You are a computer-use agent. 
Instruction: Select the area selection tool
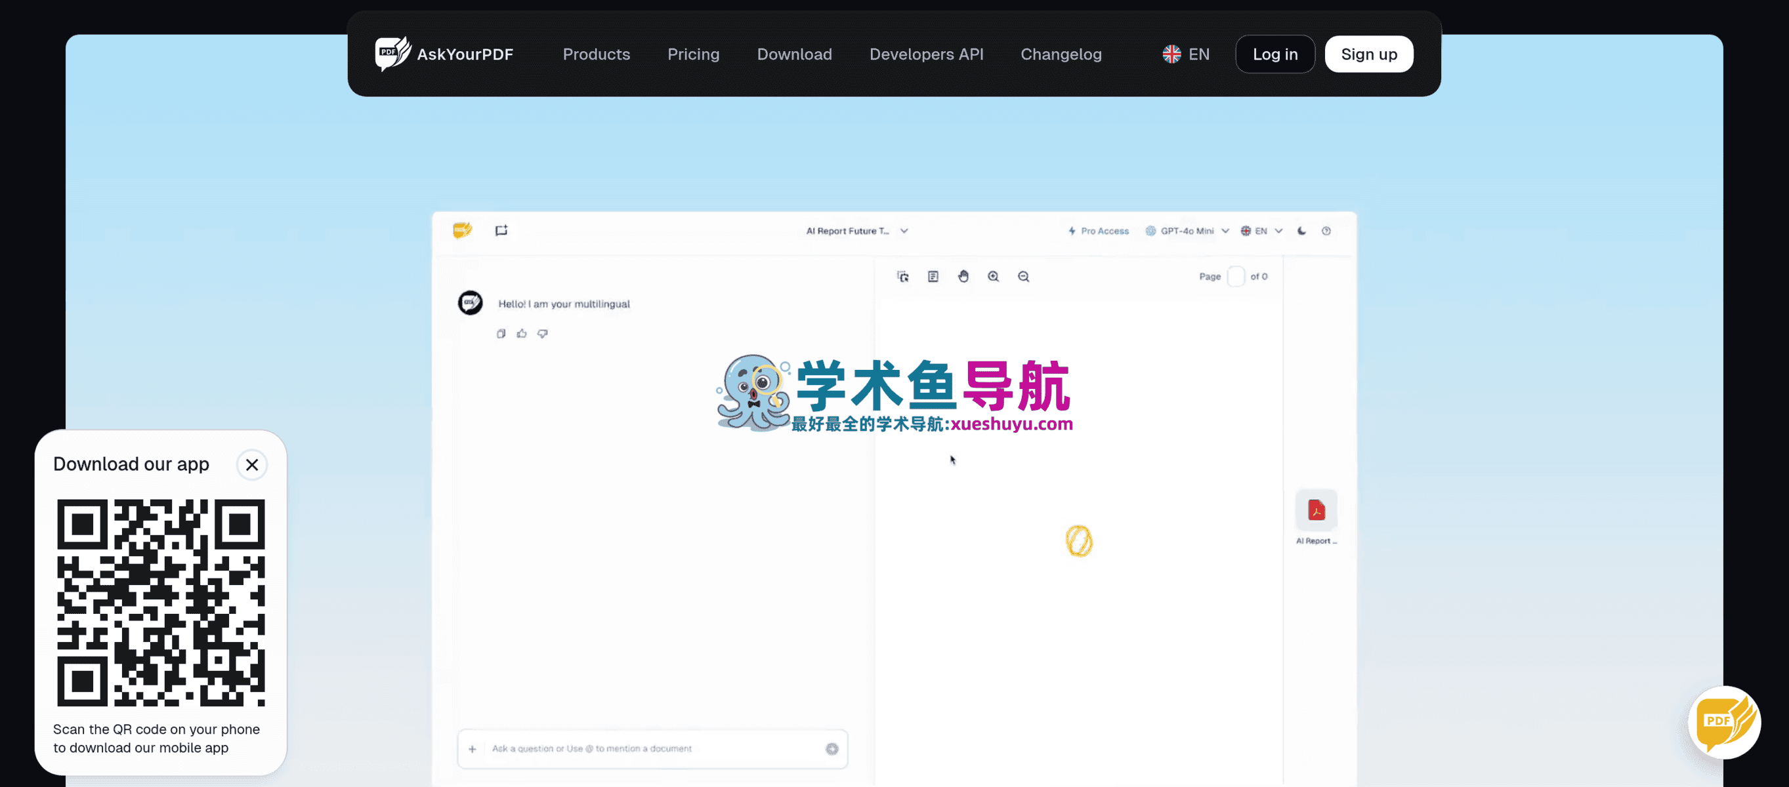point(903,276)
